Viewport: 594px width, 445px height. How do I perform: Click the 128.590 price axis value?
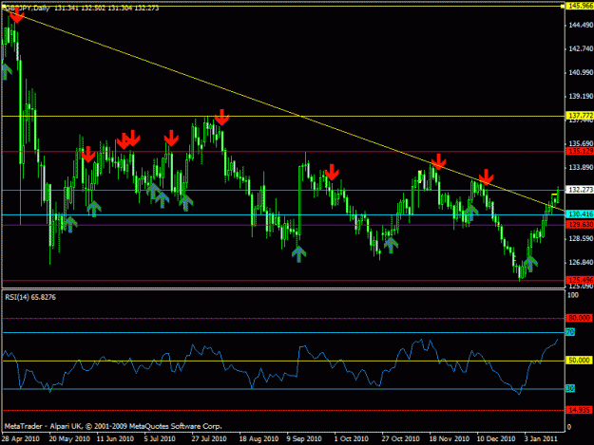point(580,238)
